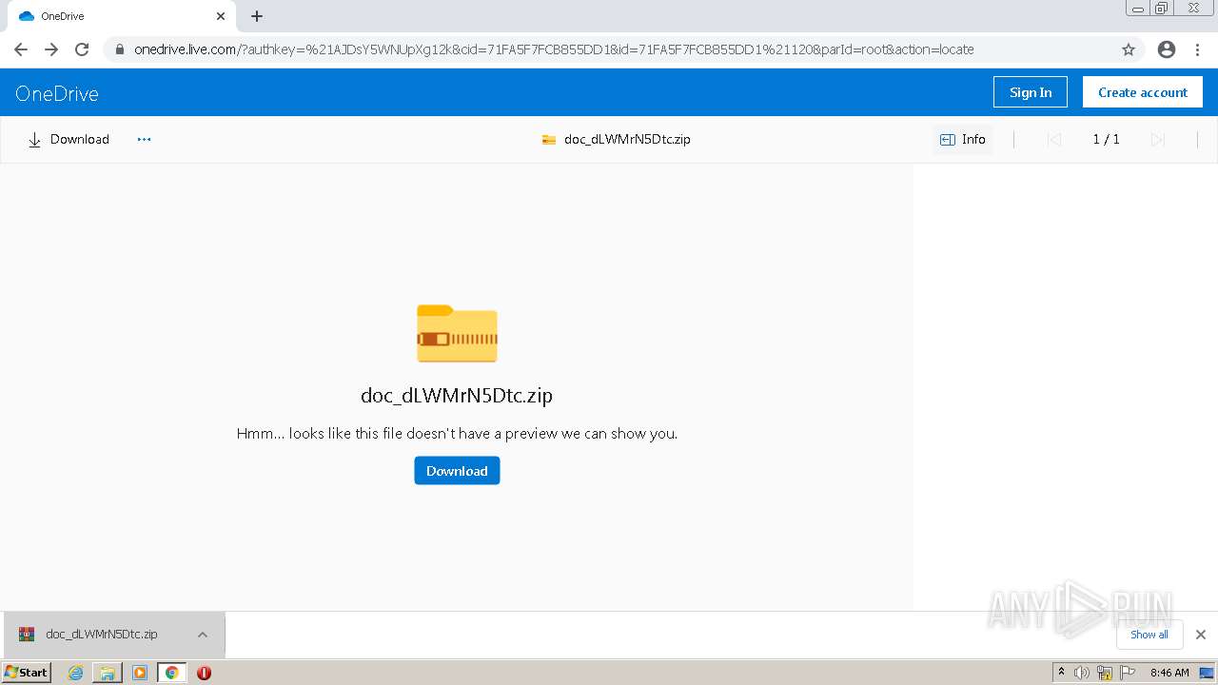Click the network tray icon

[x=1105, y=673]
